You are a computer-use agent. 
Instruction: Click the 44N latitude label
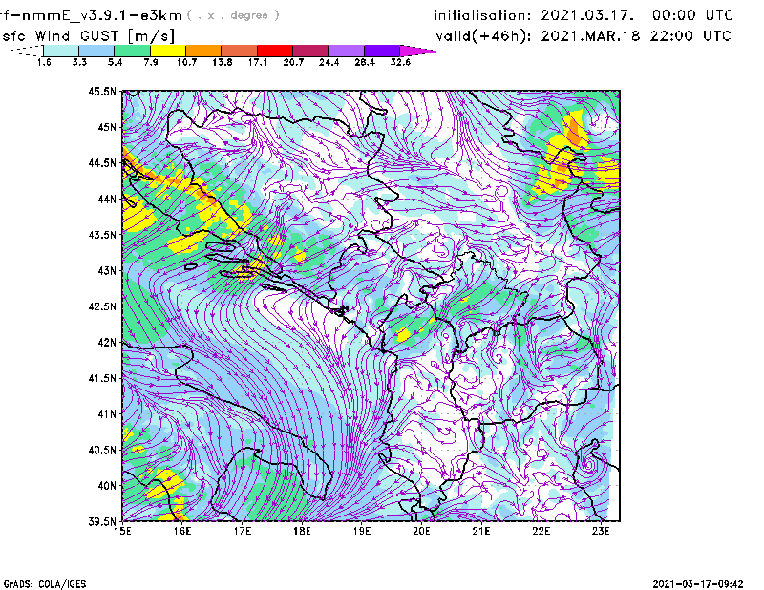click(x=107, y=199)
